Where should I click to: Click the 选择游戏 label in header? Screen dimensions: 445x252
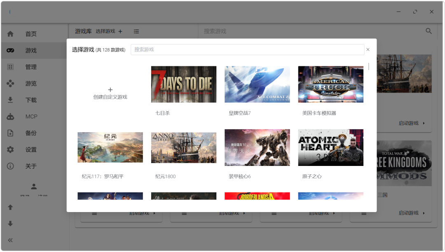coord(105,31)
